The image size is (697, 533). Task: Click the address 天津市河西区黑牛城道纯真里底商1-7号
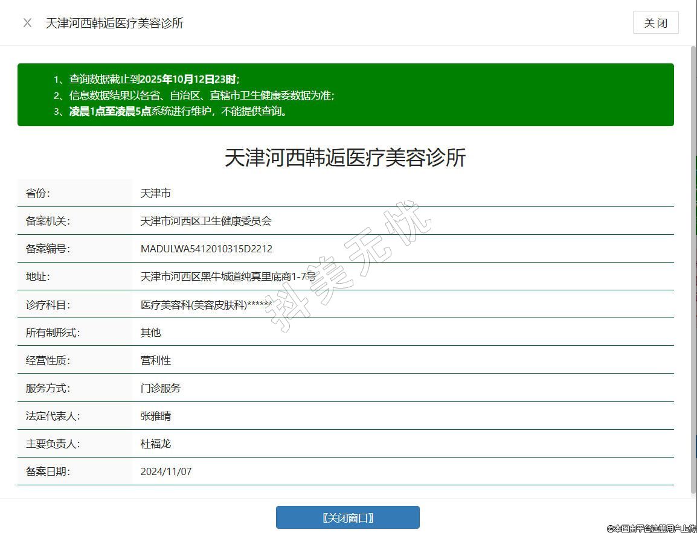228,276
